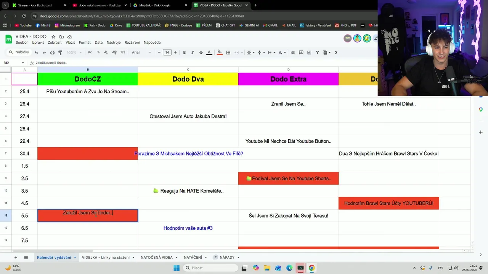488x274 pixels.
Task: Reload the page in Chrome
Action: (x=24, y=16)
